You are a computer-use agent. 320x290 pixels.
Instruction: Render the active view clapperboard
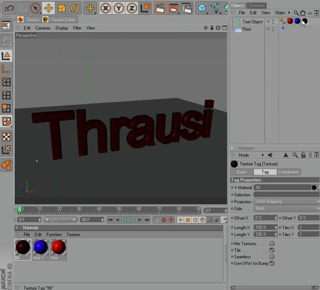tap(160, 8)
